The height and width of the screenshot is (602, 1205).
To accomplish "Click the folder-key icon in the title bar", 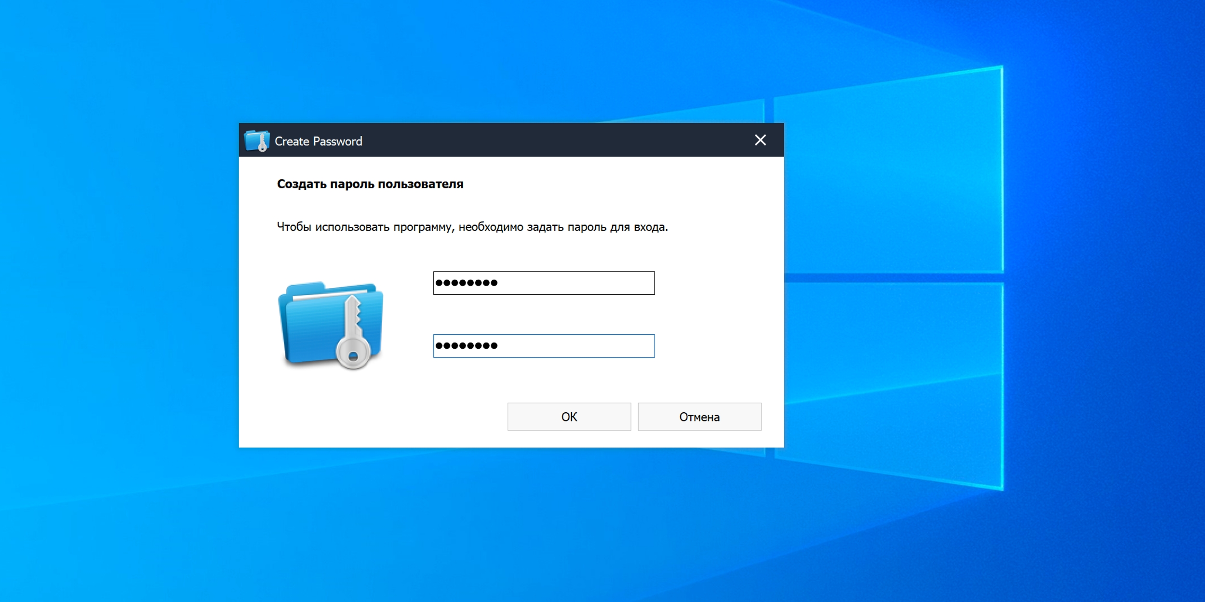I will pos(256,141).
